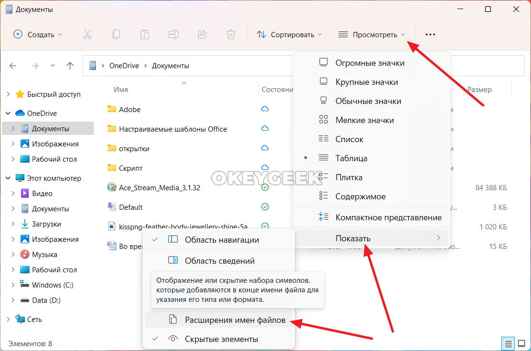Choose Medium icons (Обычные значки)
531x351 pixels.
(x=371, y=101)
